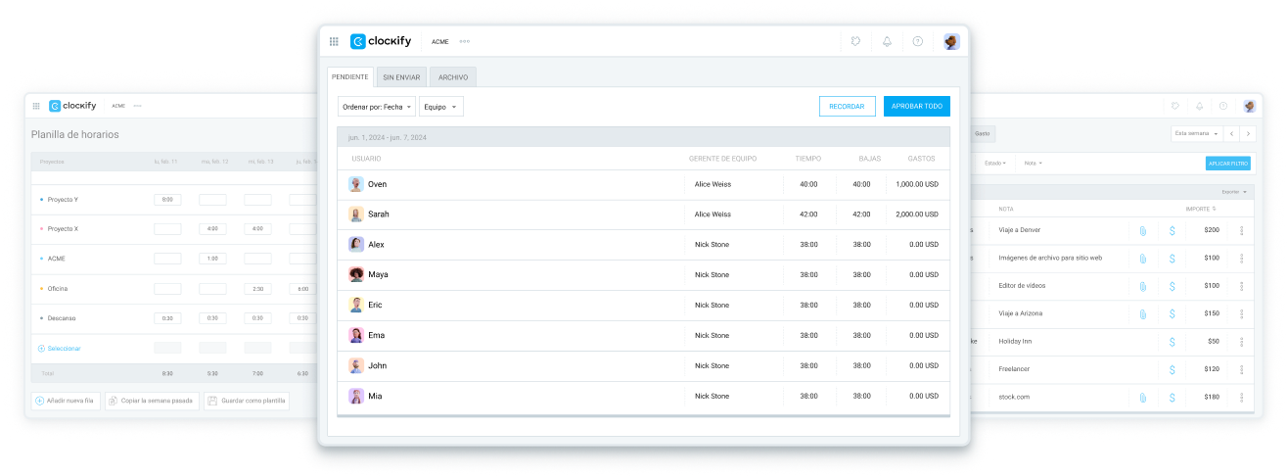Expand the Ordenar por: Fecha dropdown
Image resolution: width=1288 pixels, height=476 pixels.
tap(376, 106)
